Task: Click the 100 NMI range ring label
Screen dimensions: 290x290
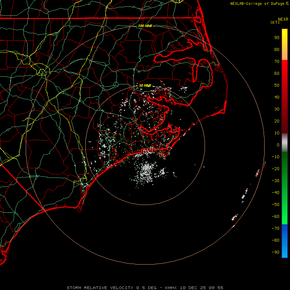Action: (145, 26)
